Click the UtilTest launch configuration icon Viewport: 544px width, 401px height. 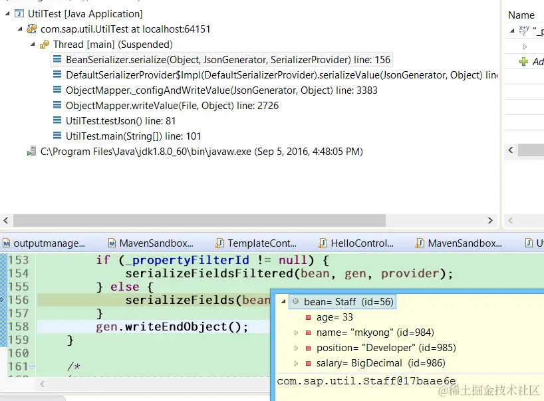tap(19, 14)
